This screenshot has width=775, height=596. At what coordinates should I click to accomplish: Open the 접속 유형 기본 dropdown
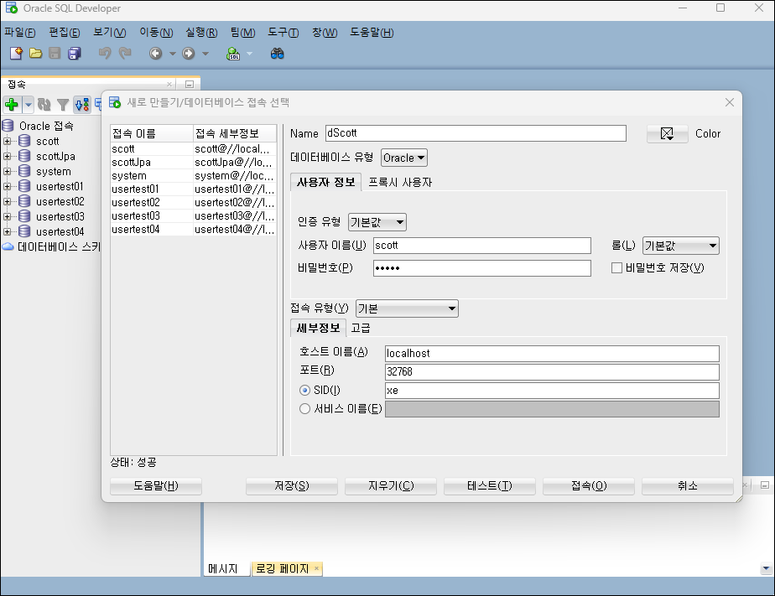tap(407, 308)
